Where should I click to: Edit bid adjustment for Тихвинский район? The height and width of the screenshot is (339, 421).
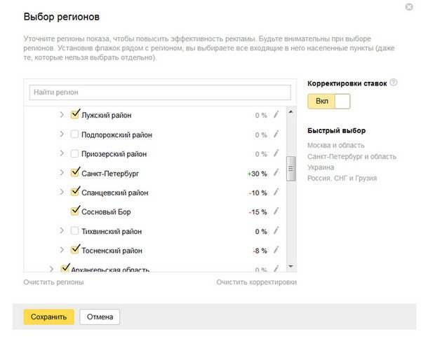pyautogui.click(x=276, y=230)
